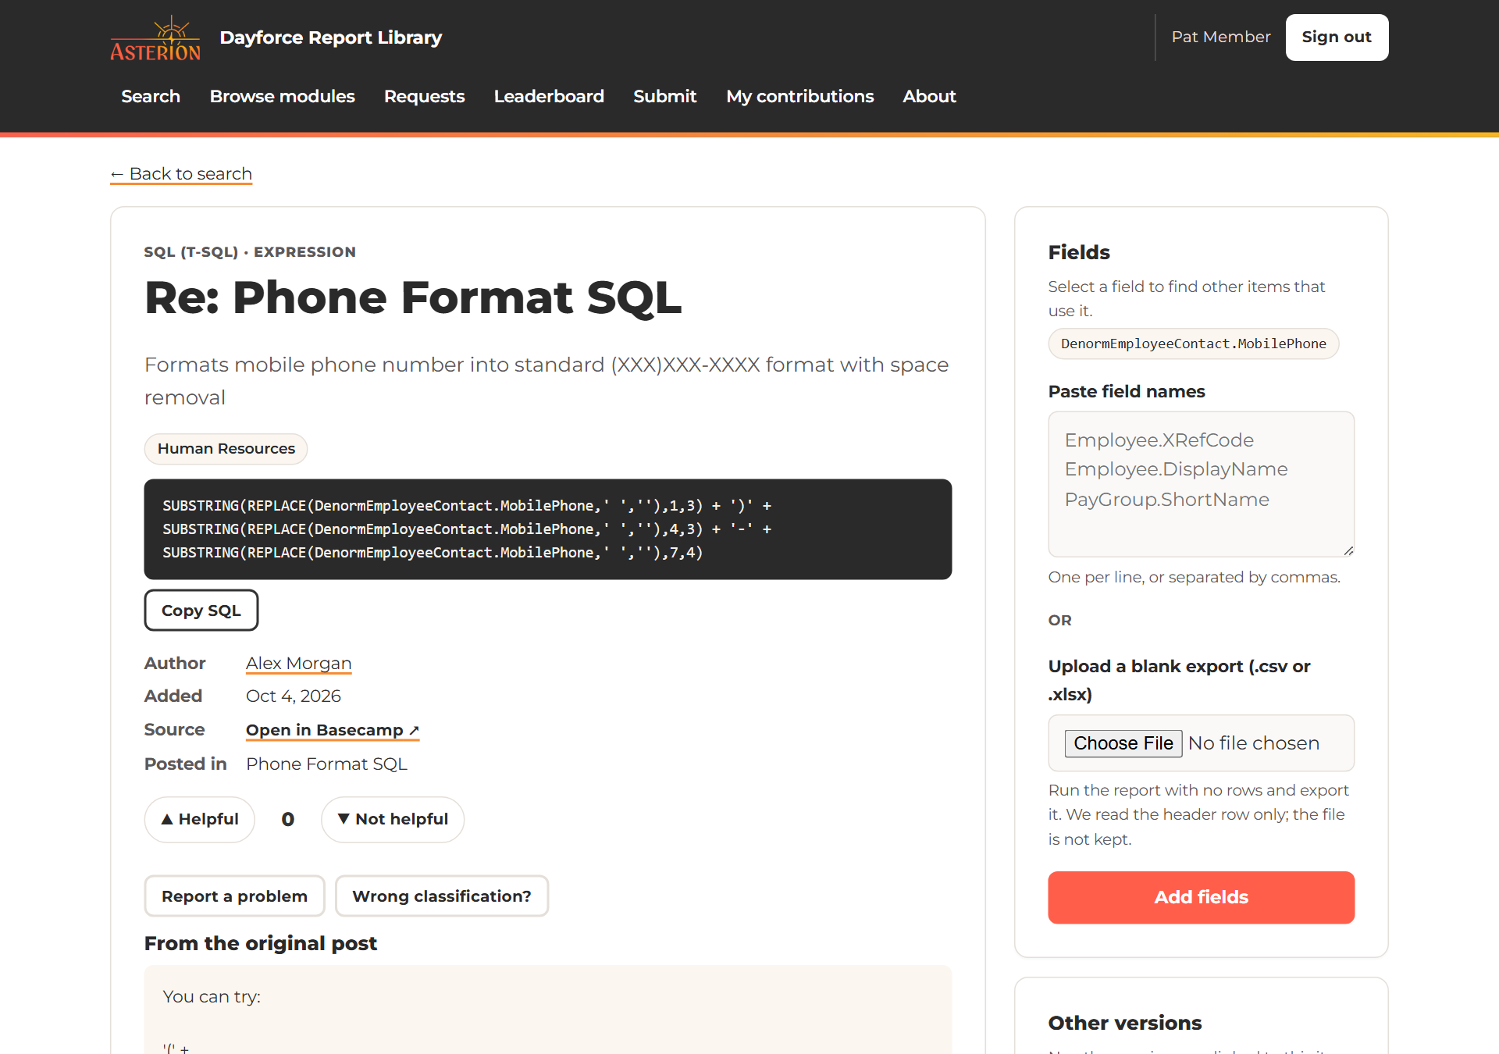Click the helpful vote count 0

coord(288,819)
